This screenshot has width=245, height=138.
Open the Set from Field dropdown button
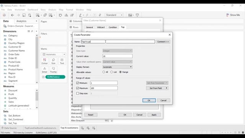pos(157,88)
